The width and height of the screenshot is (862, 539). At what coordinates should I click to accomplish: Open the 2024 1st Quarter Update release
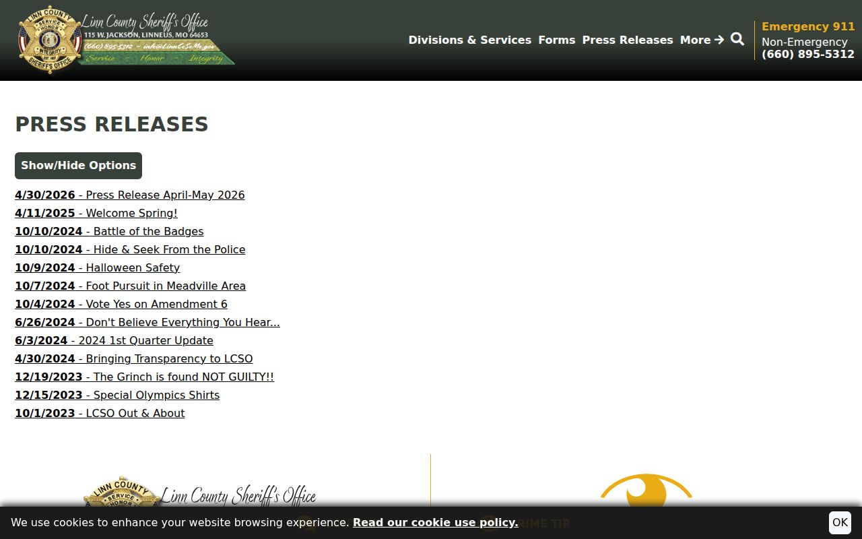pyautogui.click(x=114, y=340)
